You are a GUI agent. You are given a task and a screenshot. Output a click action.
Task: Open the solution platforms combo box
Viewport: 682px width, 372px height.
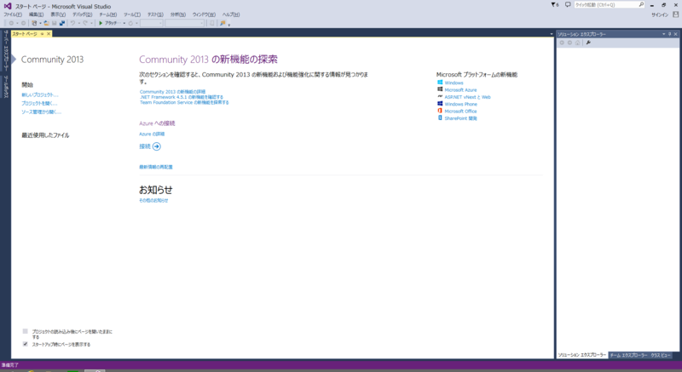coord(184,23)
